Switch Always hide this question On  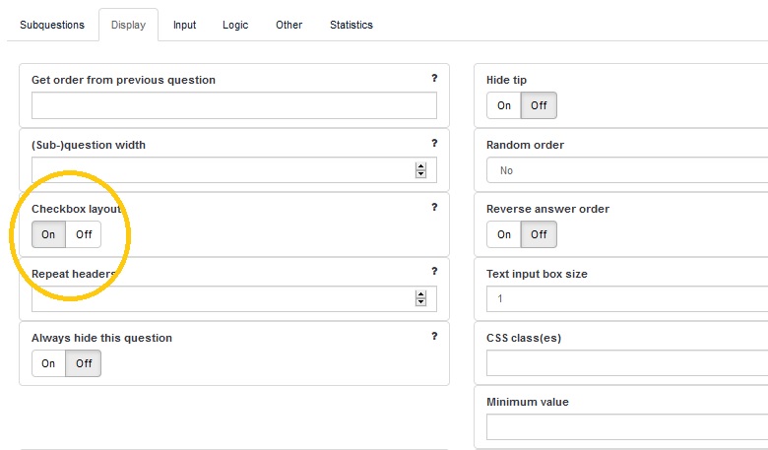(48, 363)
